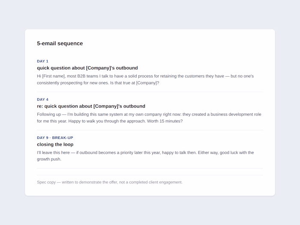Open the "closing the loop" subject line
300x225 pixels.
point(55,144)
